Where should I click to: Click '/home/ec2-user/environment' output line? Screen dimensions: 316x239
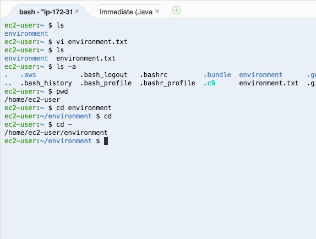click(56, 133)
